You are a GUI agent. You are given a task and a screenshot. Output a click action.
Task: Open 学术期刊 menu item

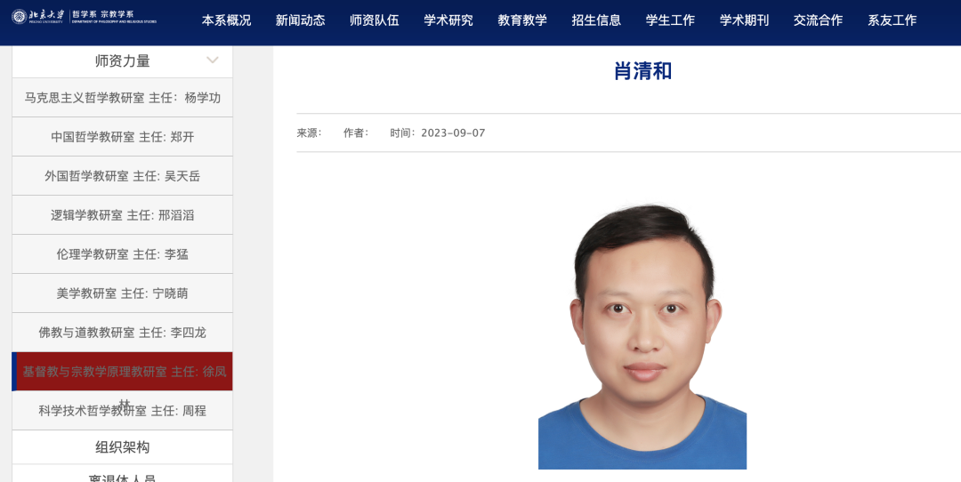(744, 20)
